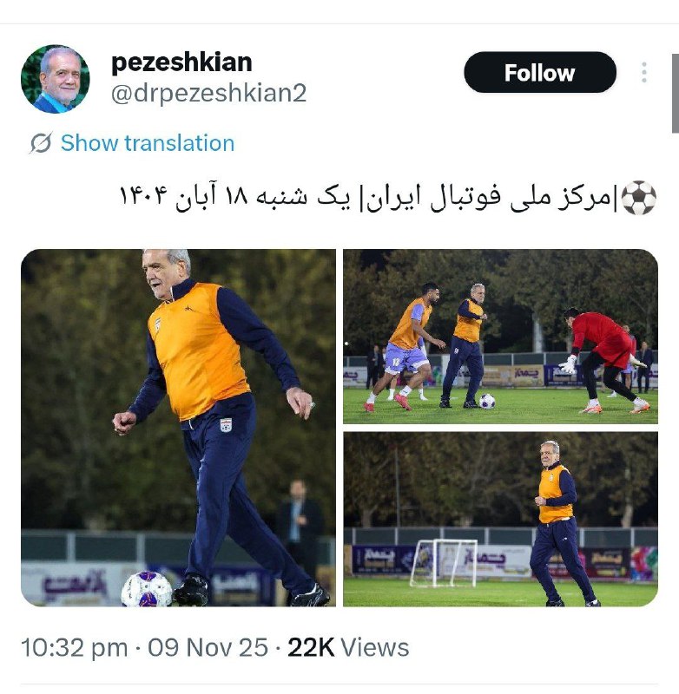The width and height of the screenshot is (679, 694).
Task: Click the soccer ball emoji in tweet text
Action: (639, 198)
